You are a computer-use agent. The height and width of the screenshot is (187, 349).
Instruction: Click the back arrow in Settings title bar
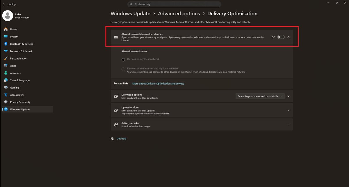(3, 4)
